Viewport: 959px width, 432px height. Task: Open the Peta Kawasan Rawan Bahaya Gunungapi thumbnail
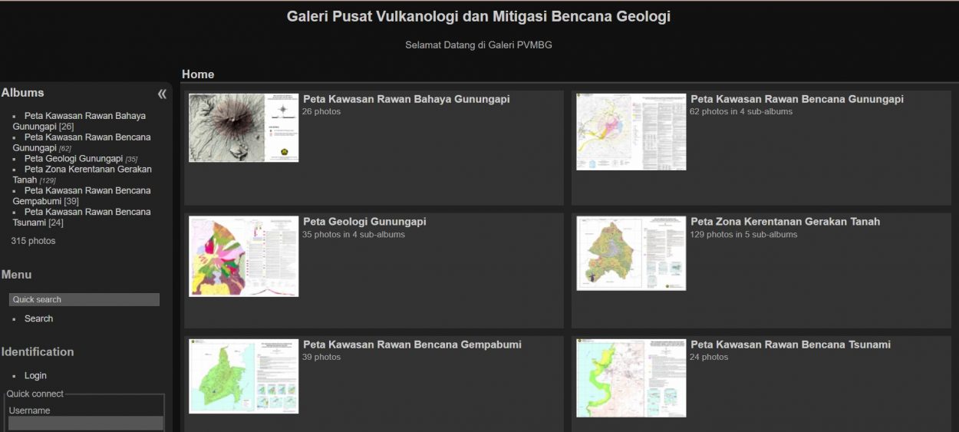pos(243,127)
